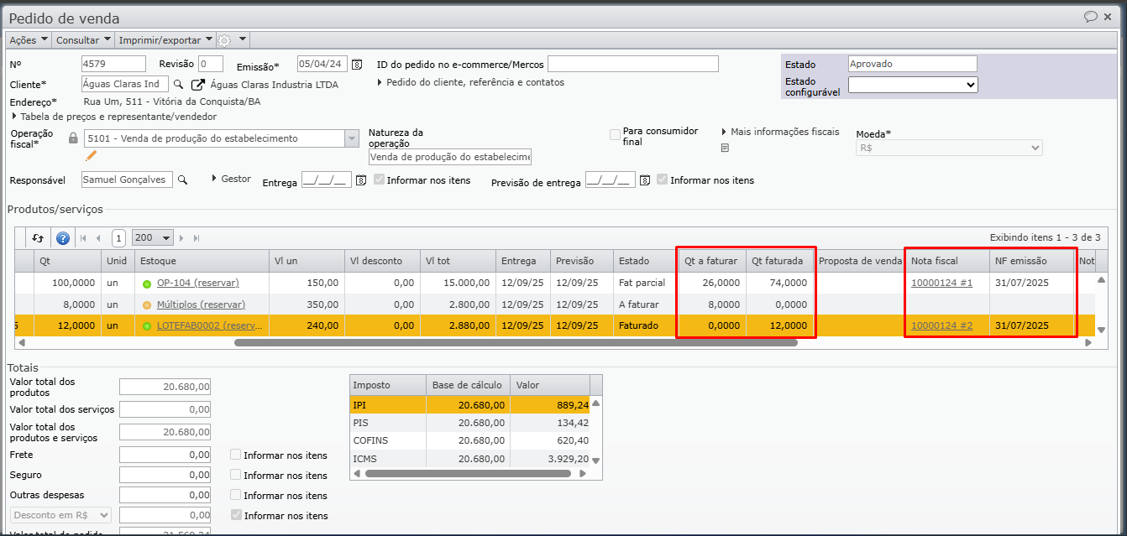
Task: Click the blue help question mark icon
Action: [62, 237]
